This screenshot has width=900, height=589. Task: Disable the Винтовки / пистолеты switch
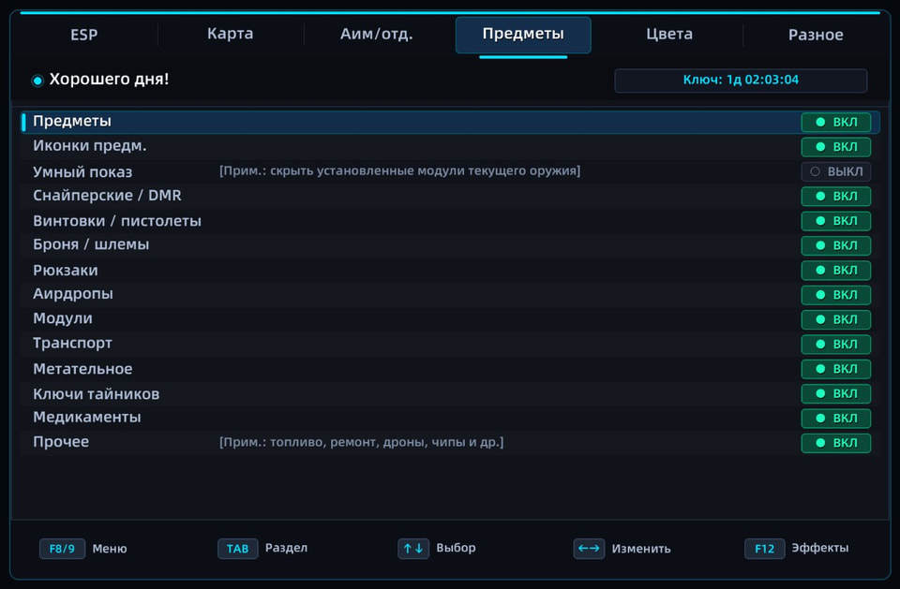tap(835, 221)
